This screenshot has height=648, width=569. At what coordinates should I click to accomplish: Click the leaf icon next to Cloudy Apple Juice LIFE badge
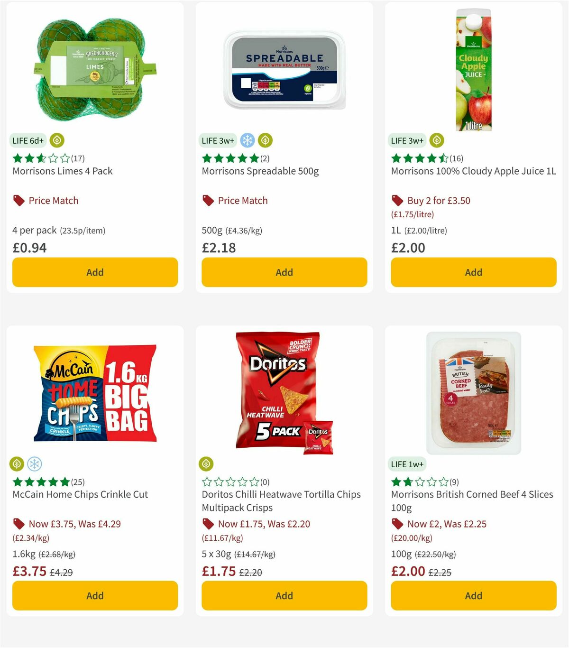coord(436,140)
